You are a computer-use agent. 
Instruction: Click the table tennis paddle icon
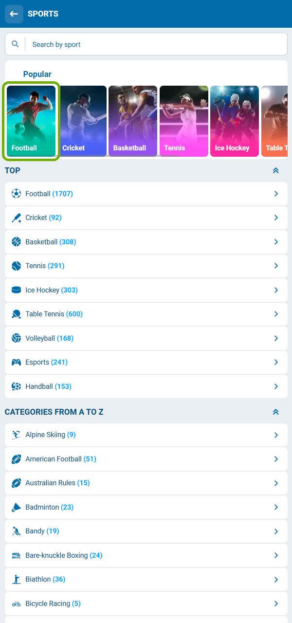pos(17,314)
